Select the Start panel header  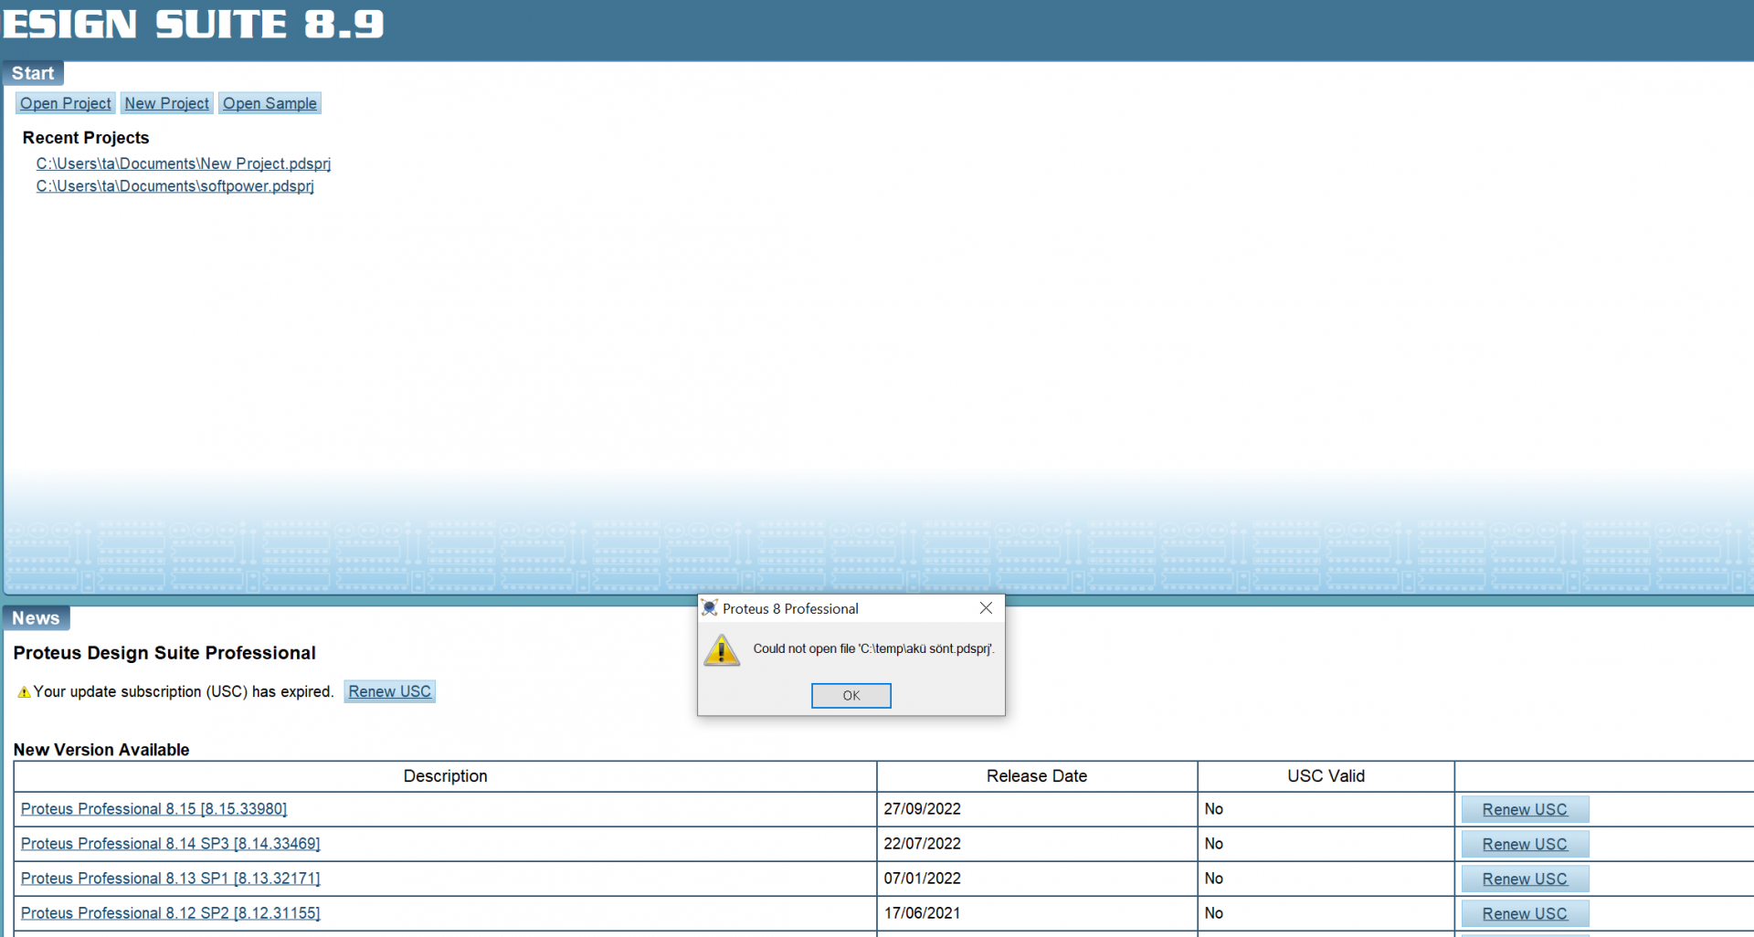[33, 73]
